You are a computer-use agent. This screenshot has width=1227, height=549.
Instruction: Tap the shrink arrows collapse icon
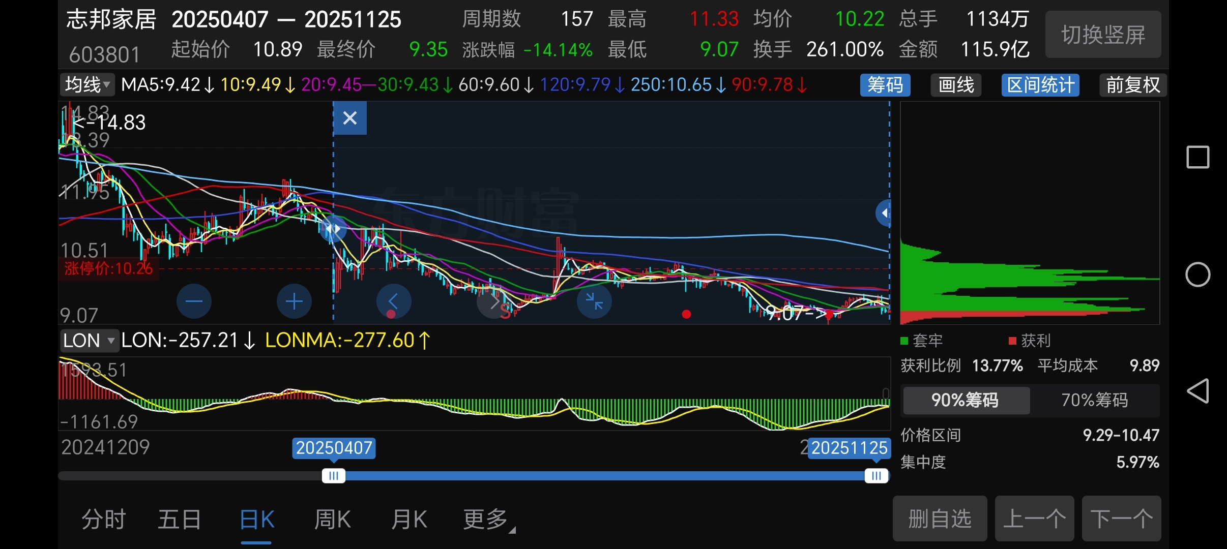(x=594, y=301)
